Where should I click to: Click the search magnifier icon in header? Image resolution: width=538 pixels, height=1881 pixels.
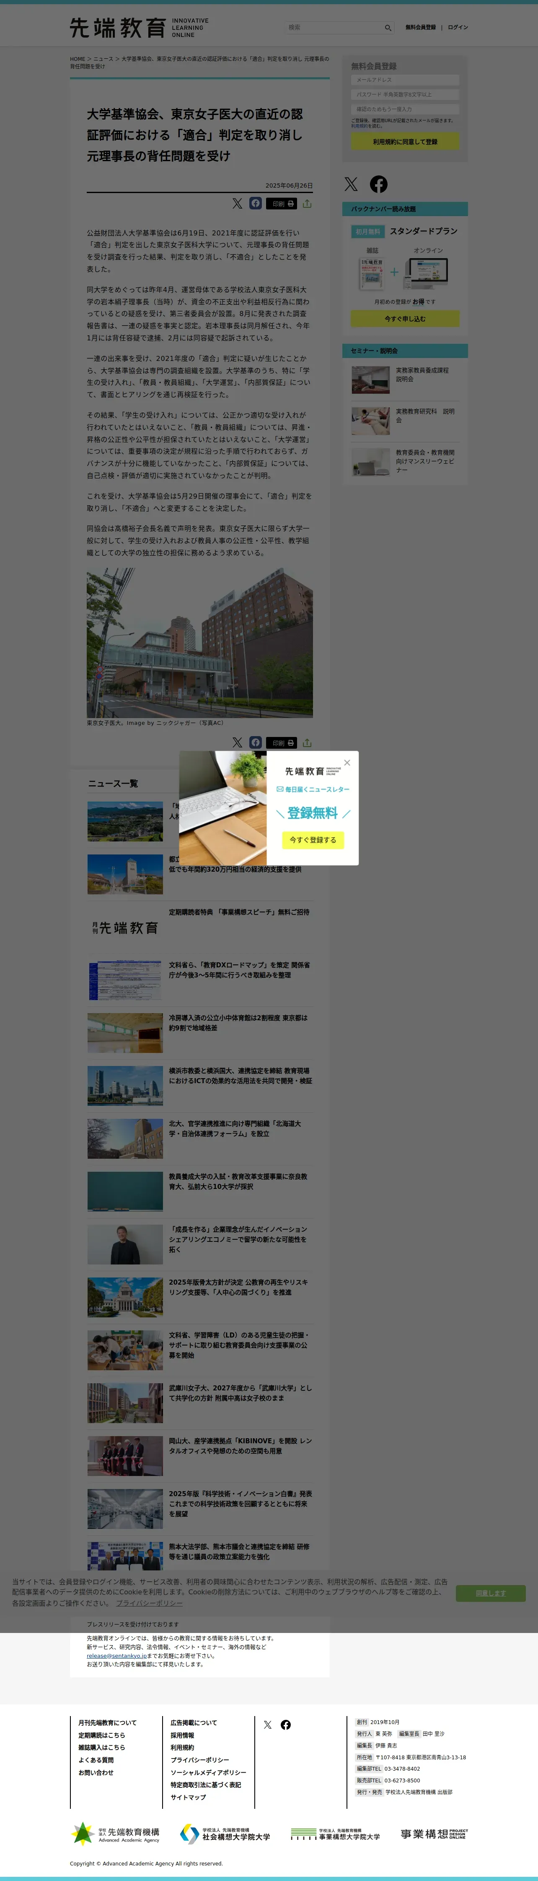point(388,28)
